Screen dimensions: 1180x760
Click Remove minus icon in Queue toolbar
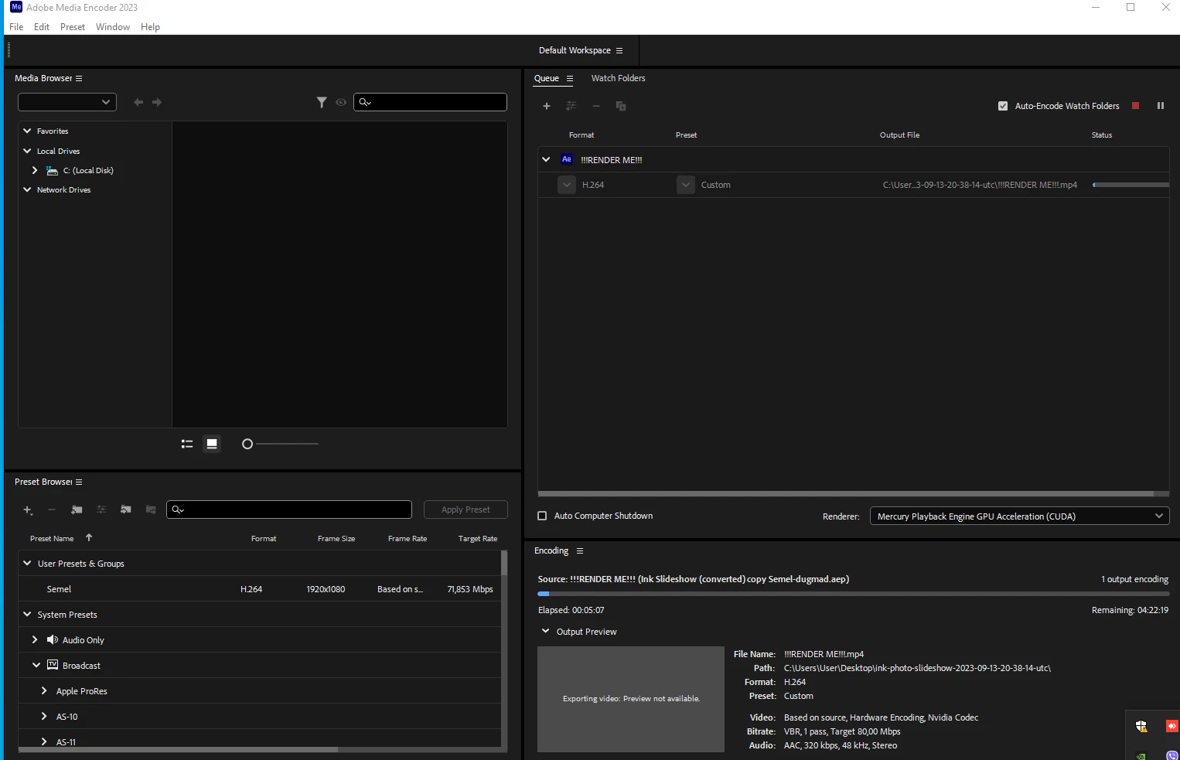tap(596, 106)
